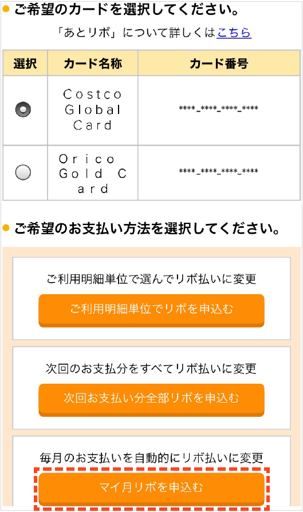
Task: Click the カード番号 column header
Action: (219, 63)
